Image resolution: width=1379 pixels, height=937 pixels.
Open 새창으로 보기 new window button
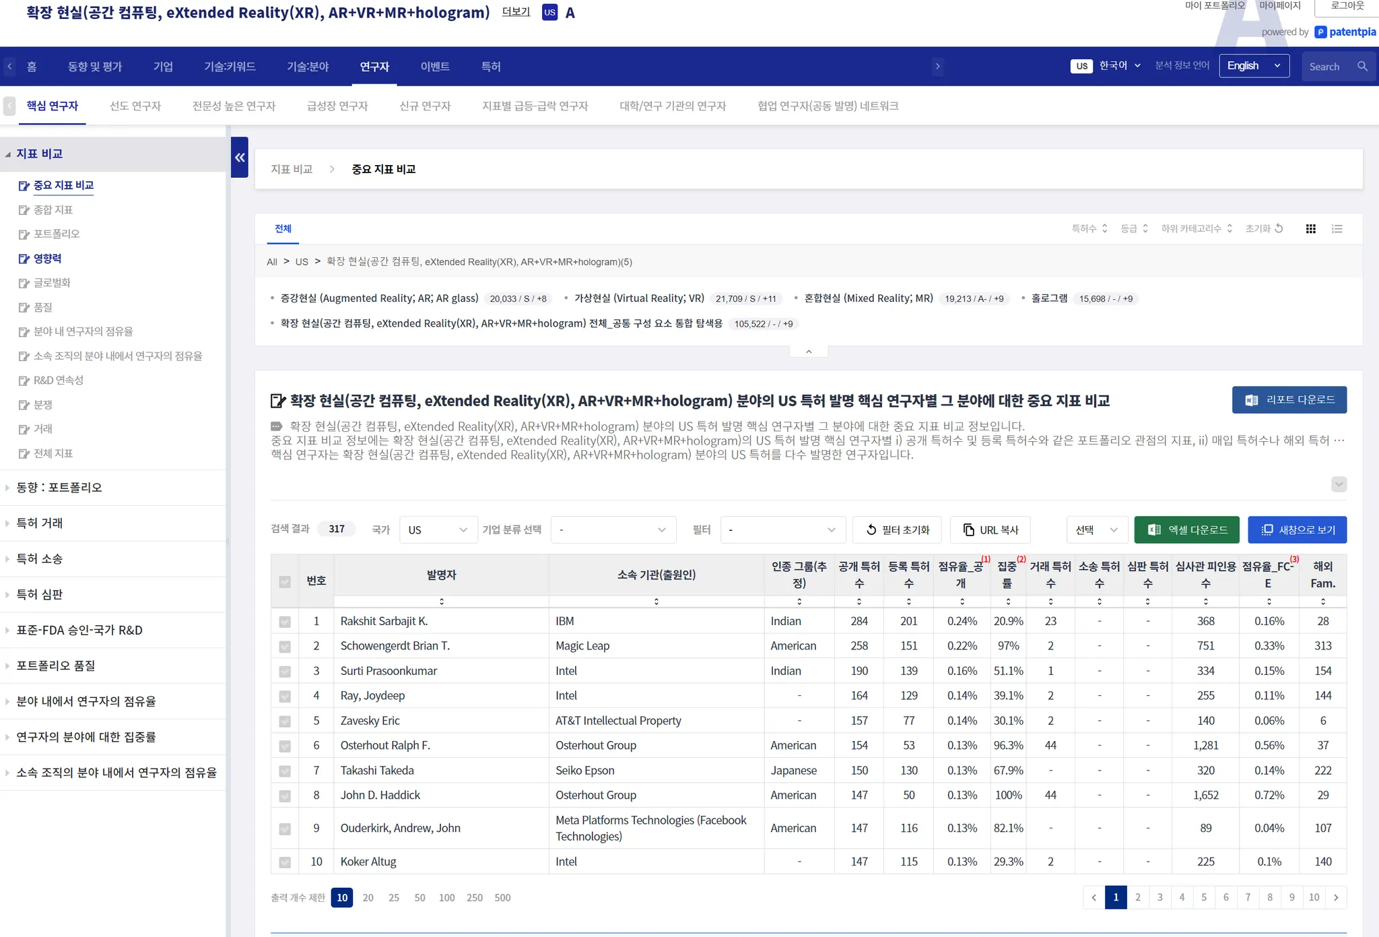pos(1297,530)
